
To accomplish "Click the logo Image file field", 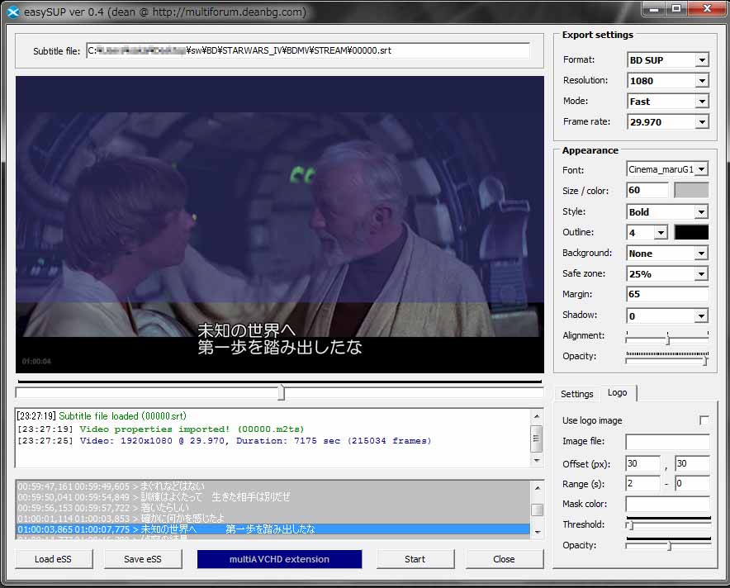I will (667, 442).
